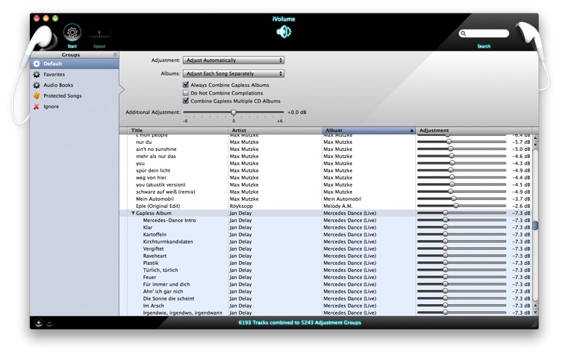This screenshot has height=356, width=569.
Task: Sort by the Artist column header
Action: tap(275, 131)
